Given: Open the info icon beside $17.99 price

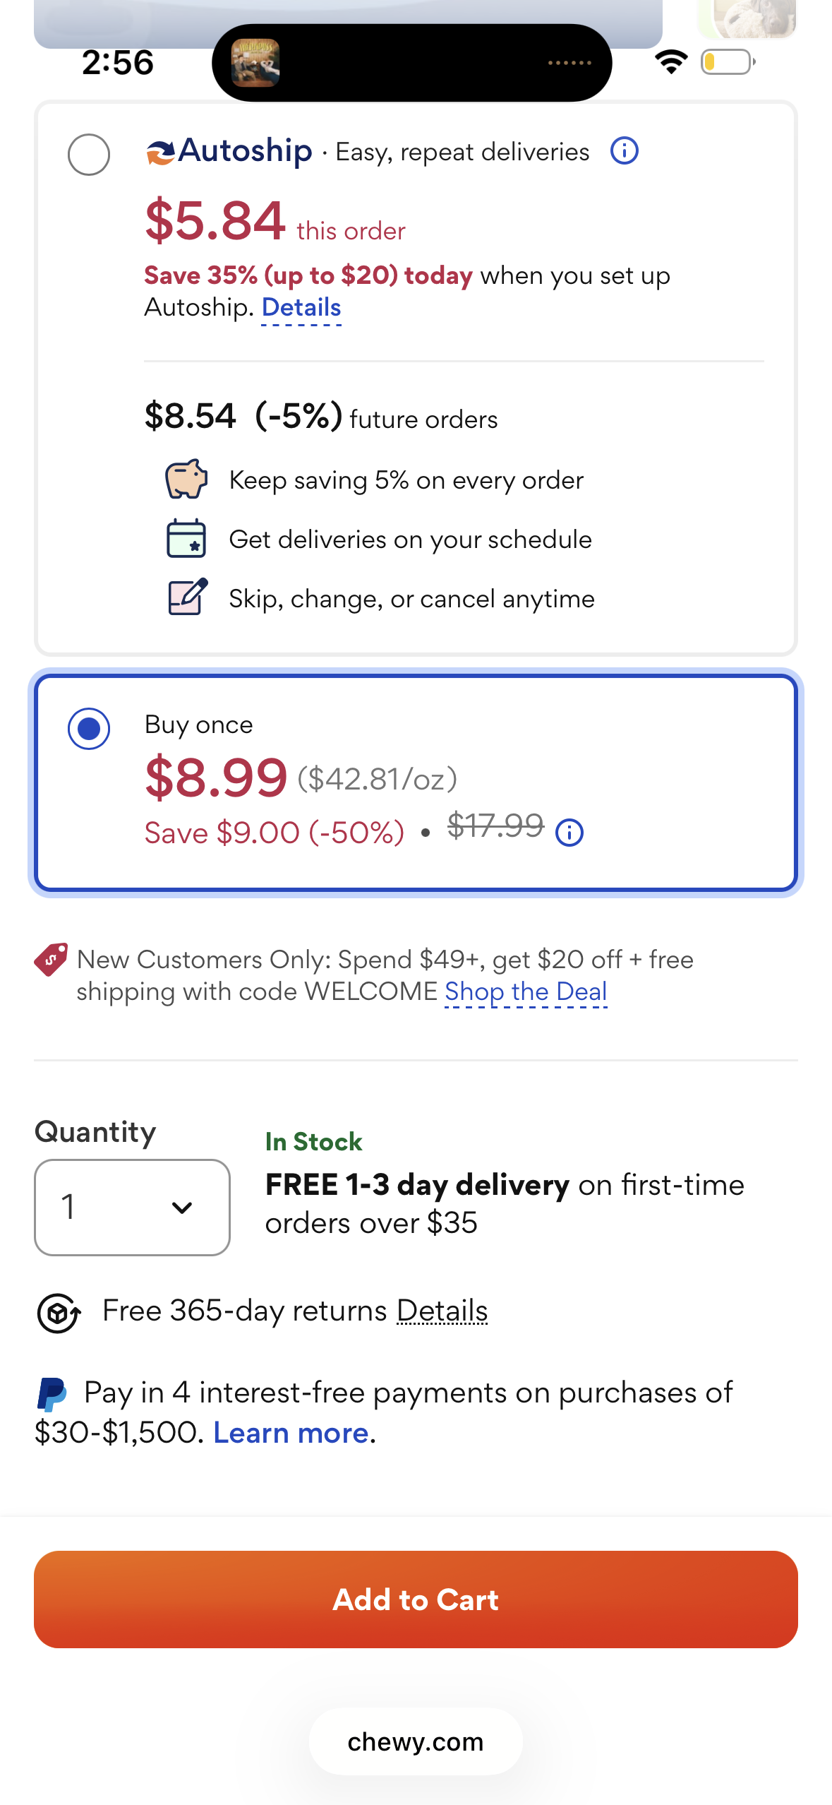Looking at the screenshot, I should click(x=569, y=833).
